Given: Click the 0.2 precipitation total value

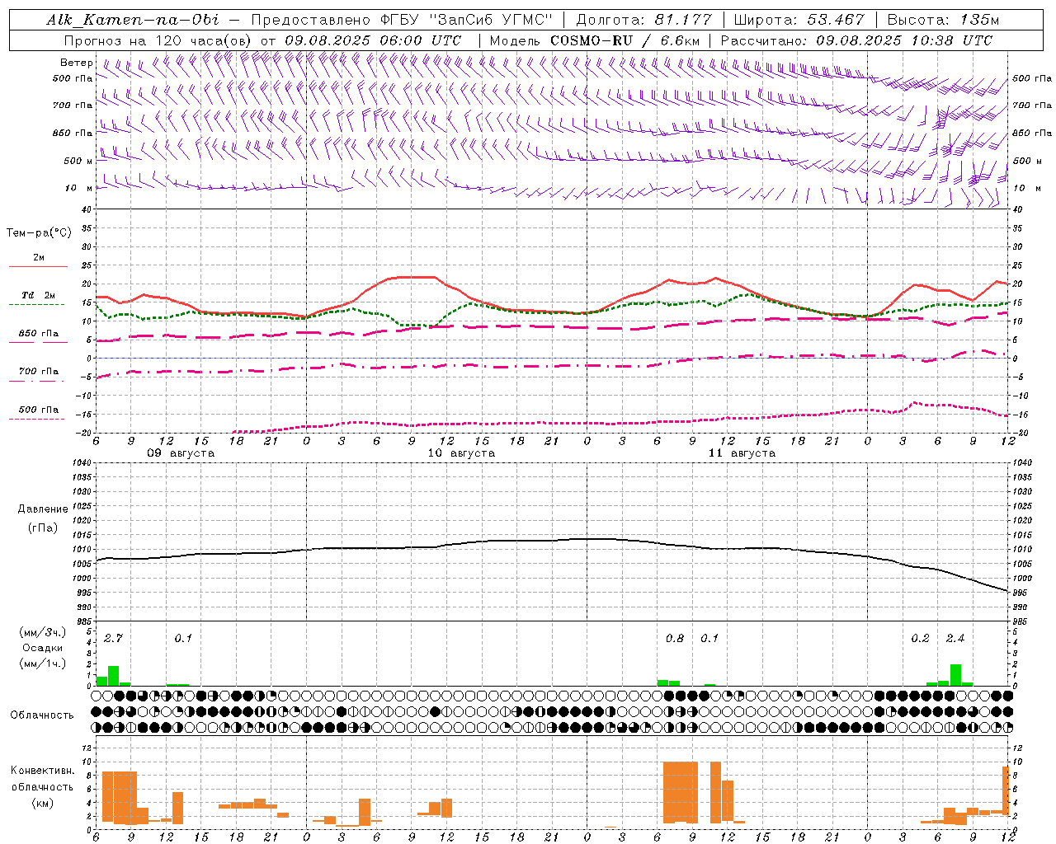Looking at the screenshot, I should pyautogui.click(x=921, y=639).
